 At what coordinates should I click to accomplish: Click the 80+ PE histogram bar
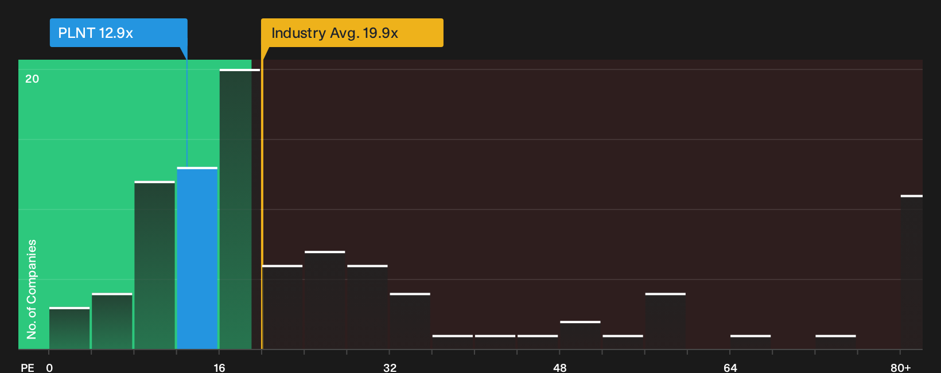click(x=912, y=272)
